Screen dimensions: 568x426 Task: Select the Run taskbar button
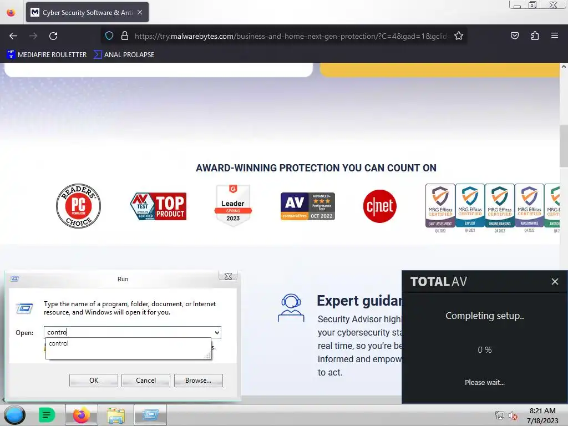[150, 415]
